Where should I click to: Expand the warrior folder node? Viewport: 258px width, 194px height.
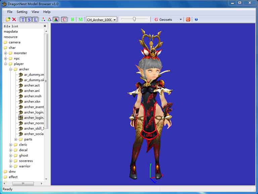pyautogui.click(x=10, y=166)
